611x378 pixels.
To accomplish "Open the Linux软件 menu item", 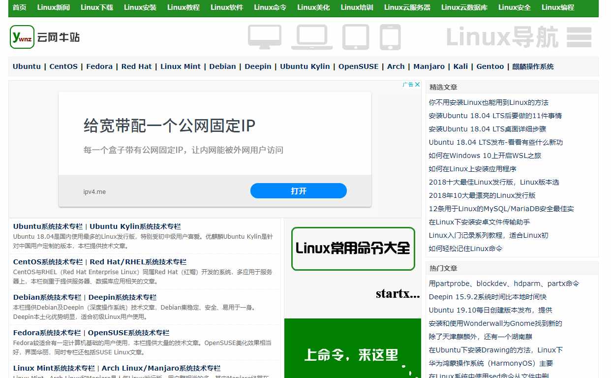I will pyautogui.click(x=227, y=7).
